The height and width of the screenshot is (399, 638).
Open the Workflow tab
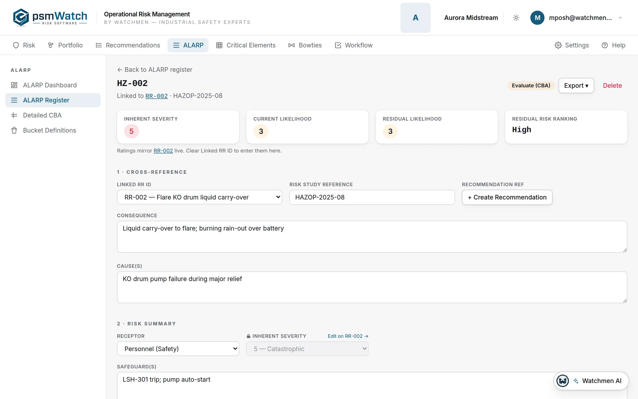pyautogui.click(x=354, y=45)
